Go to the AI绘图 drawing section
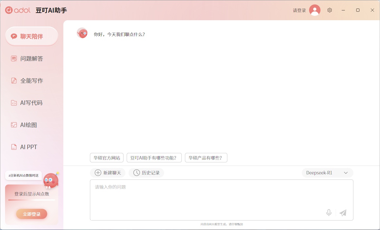Viewport: 380px width, 230px height. 32,125
